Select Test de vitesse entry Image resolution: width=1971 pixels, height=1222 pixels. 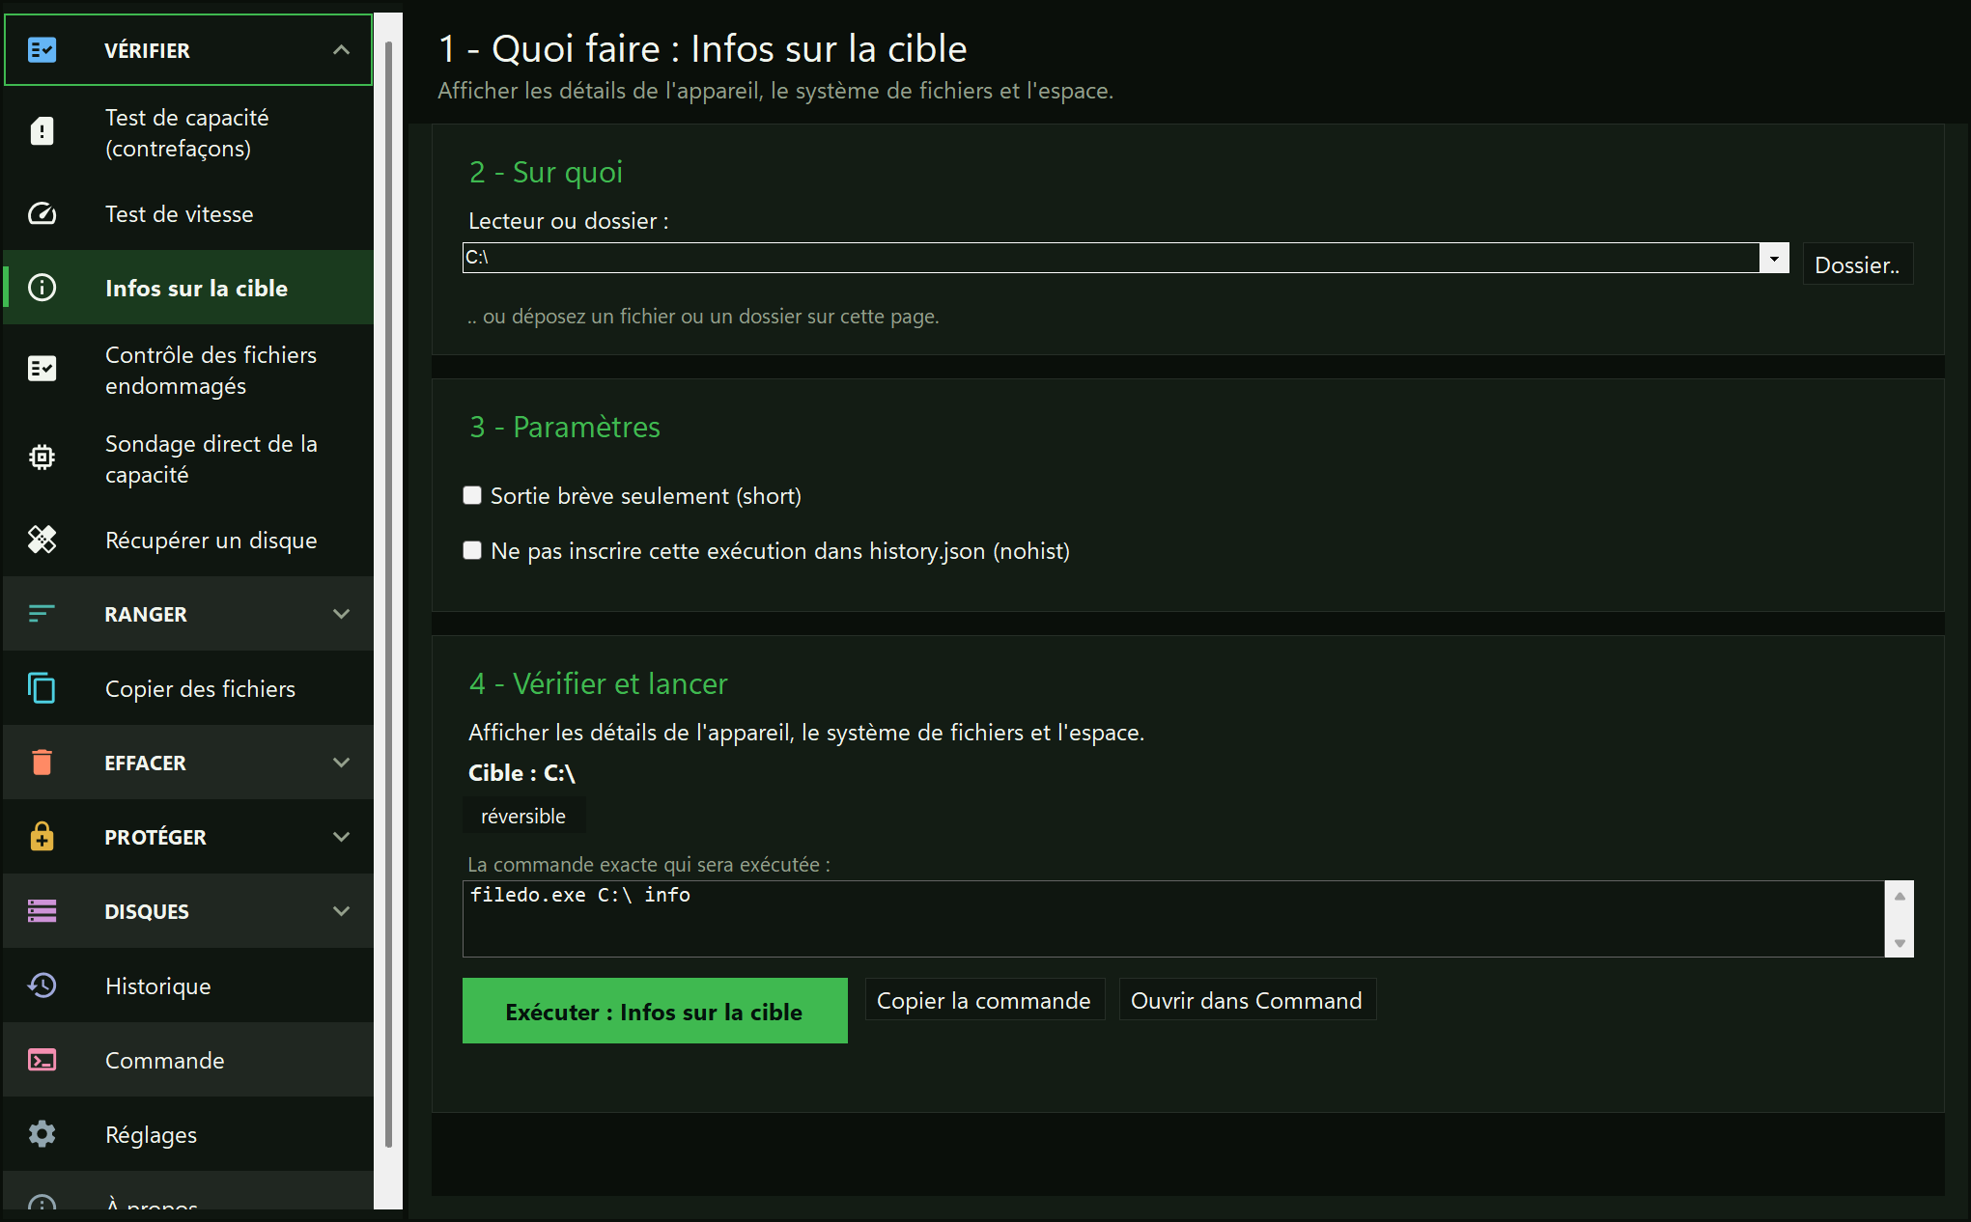pos(188,213)
